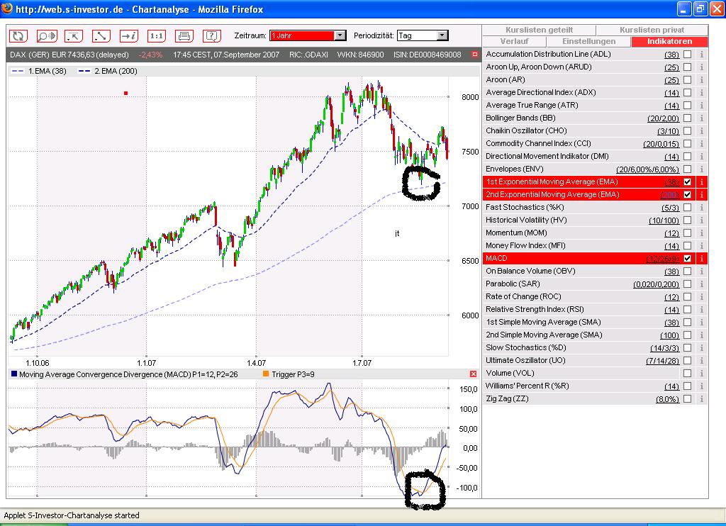Show info for Momentum indicator
Screen dimensions: 726x526
pos(701,233)
